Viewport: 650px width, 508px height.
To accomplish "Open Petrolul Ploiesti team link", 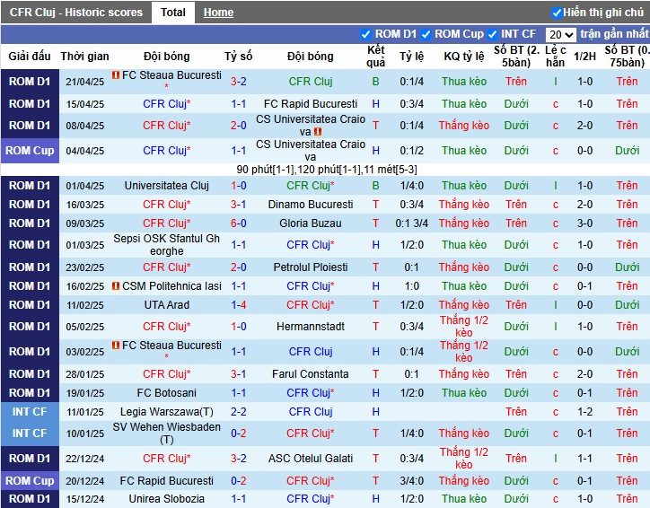I will point(311,267).
